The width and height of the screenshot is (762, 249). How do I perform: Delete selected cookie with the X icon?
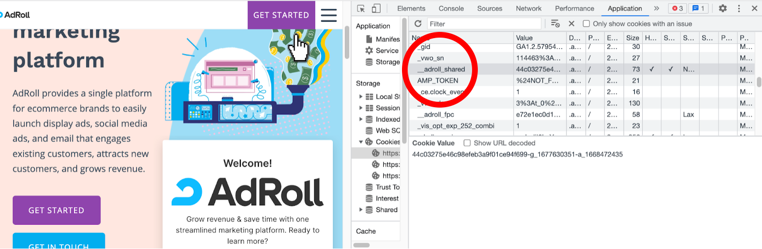point(571,23)
